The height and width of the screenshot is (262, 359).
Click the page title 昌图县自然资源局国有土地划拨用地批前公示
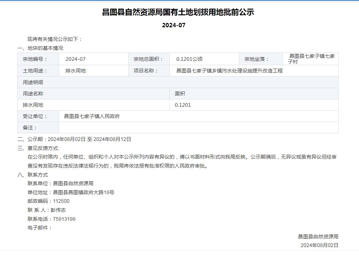178,12
